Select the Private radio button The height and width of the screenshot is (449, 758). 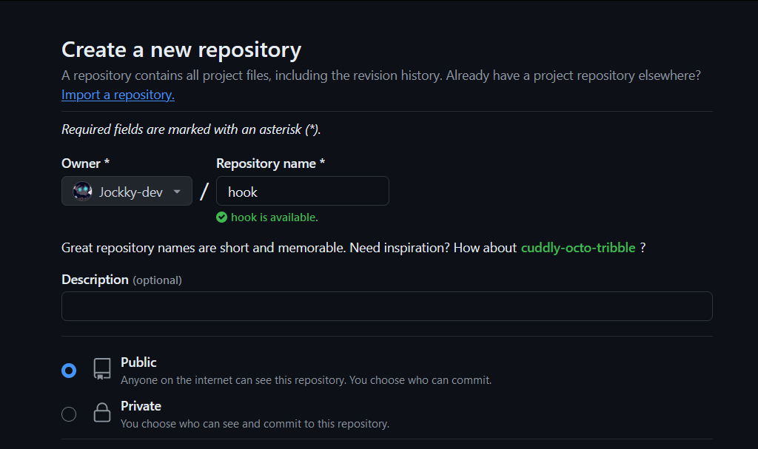(69, 414)
